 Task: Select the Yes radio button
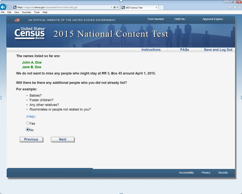(28, 123)
